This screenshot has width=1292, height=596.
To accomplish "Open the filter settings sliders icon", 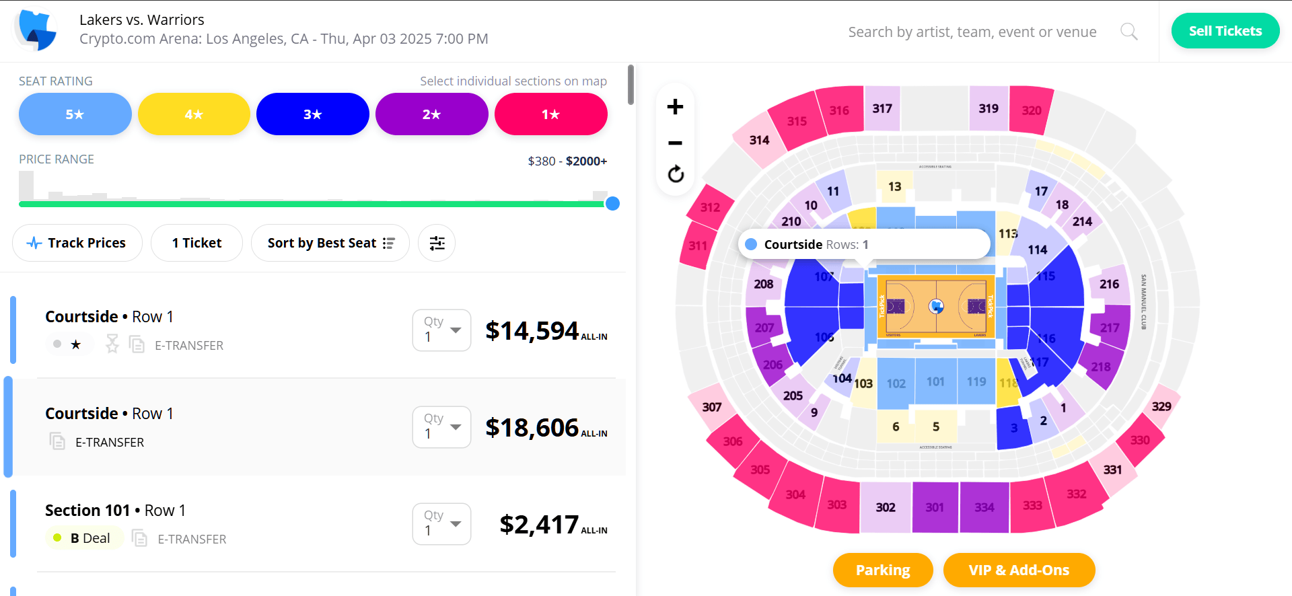I will click(437, 243).
